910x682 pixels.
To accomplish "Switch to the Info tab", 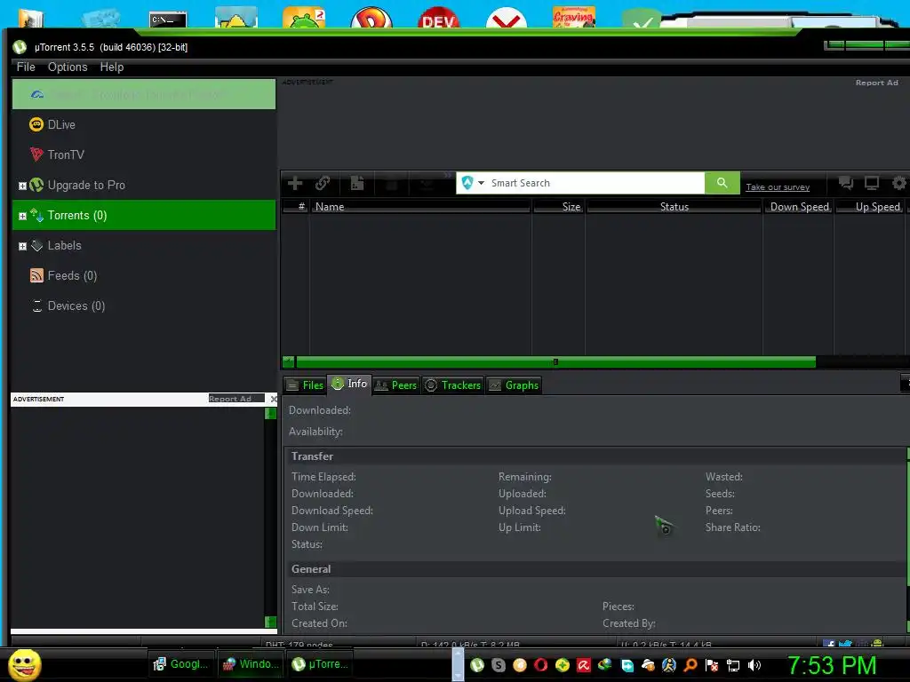I will coord(349,384).
